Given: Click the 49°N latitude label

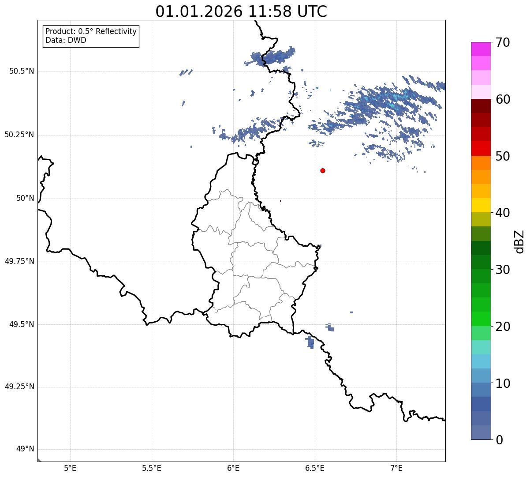Looking at the screenshot, I should (25, 449).
